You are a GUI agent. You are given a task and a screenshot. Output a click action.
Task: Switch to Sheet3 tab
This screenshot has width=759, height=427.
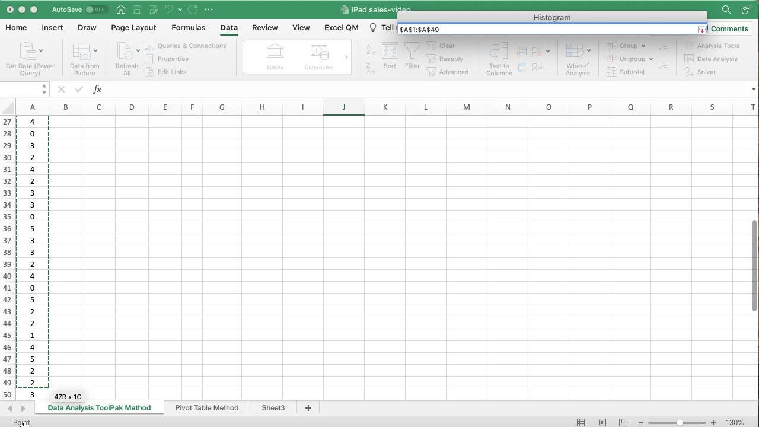tap(273, 407)
